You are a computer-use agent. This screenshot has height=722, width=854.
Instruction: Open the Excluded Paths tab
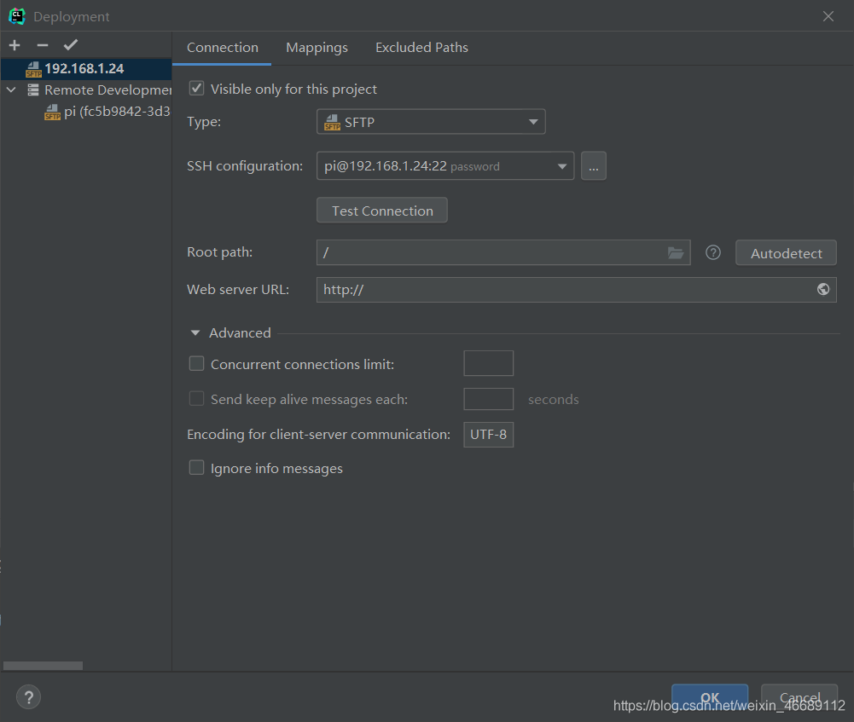(421, 48)
